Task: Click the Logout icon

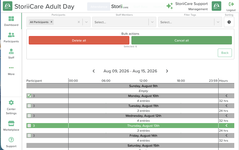Action: [x=231, y=4]
